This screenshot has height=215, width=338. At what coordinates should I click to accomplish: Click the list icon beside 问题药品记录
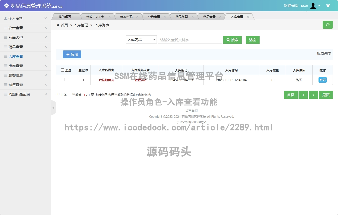6,94
